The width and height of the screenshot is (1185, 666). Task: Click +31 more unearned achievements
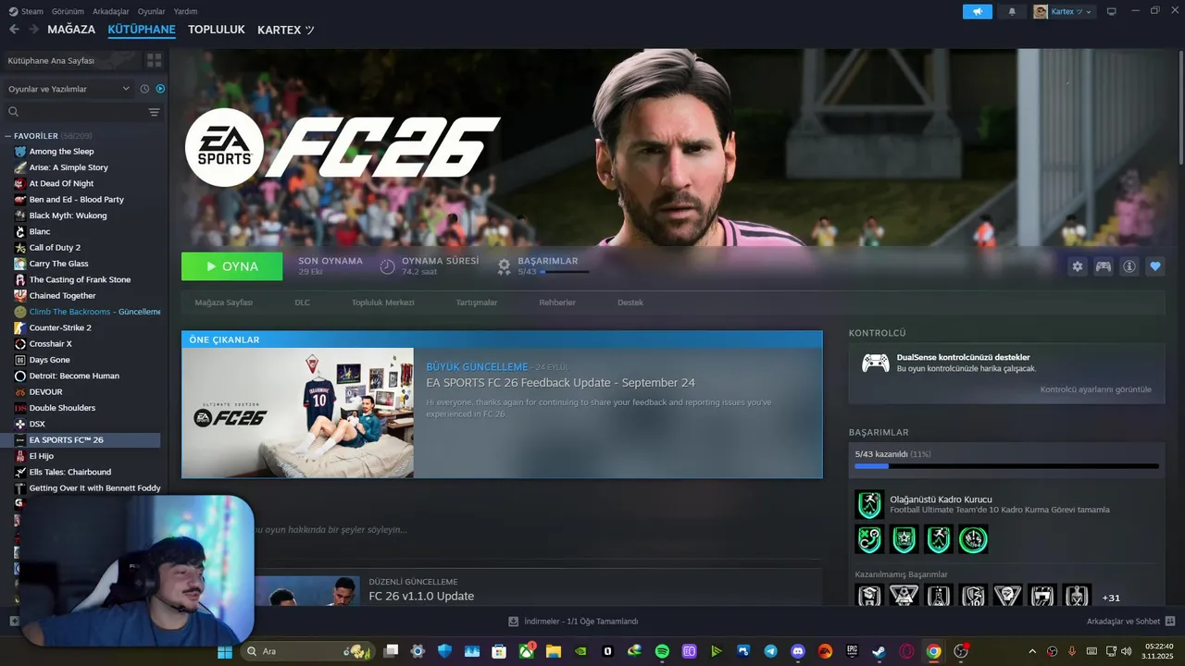(1111, 598)
